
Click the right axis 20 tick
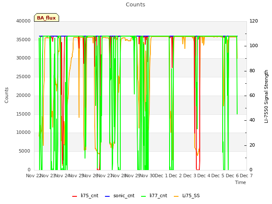(252, 145)
